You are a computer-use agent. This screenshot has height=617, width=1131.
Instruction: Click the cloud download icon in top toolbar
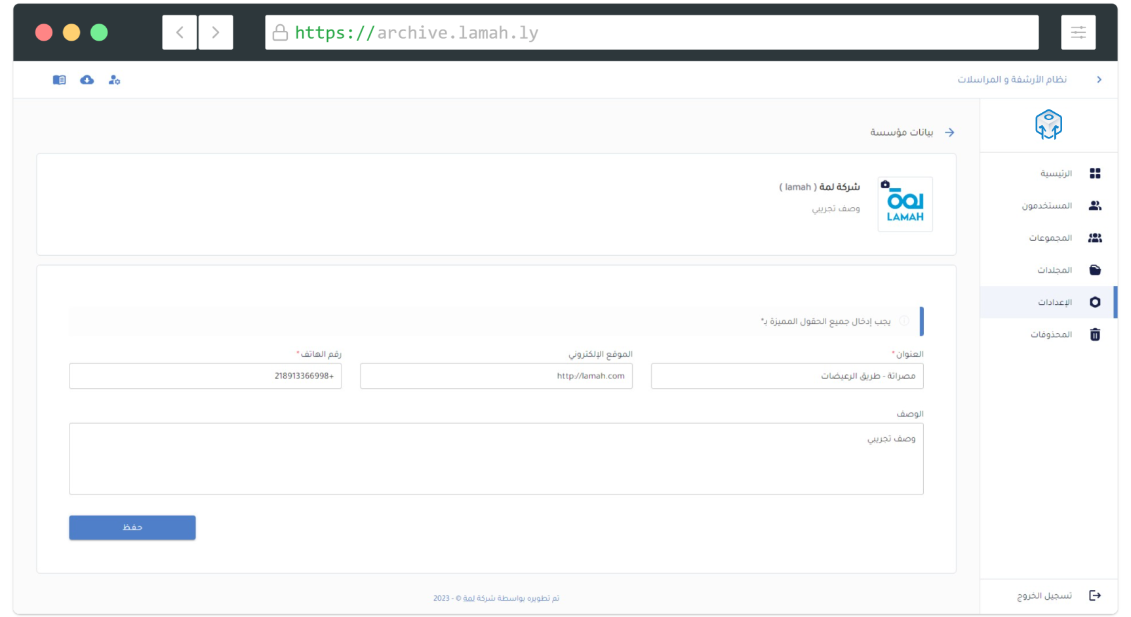coord(87,79)
